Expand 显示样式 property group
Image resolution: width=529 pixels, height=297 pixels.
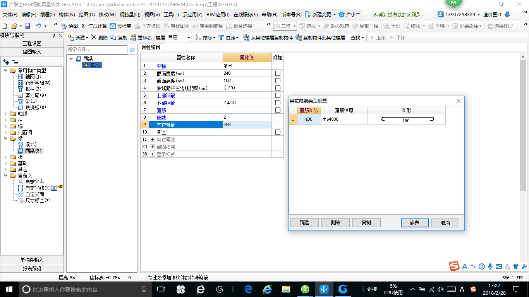[153, 154]
